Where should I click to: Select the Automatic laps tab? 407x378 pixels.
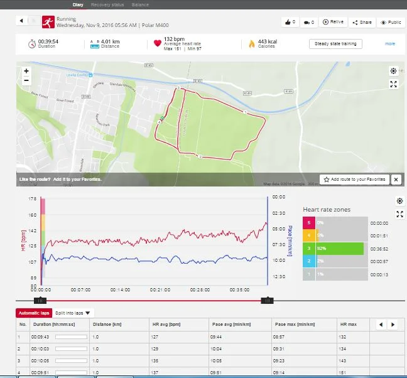point(33,312)
